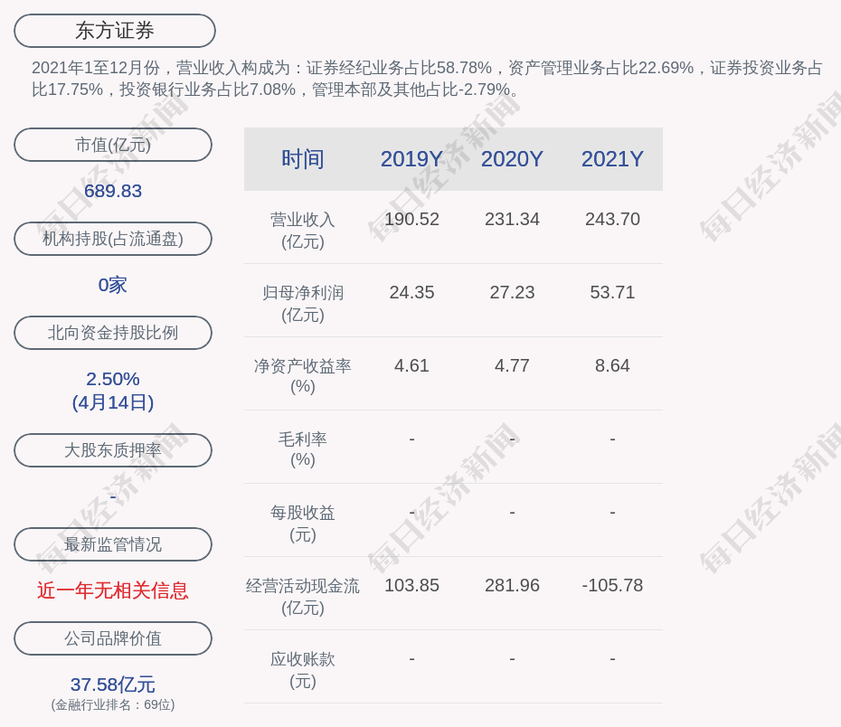
Task: Click the 公司品牌价值 label pill
Action: 113,638
